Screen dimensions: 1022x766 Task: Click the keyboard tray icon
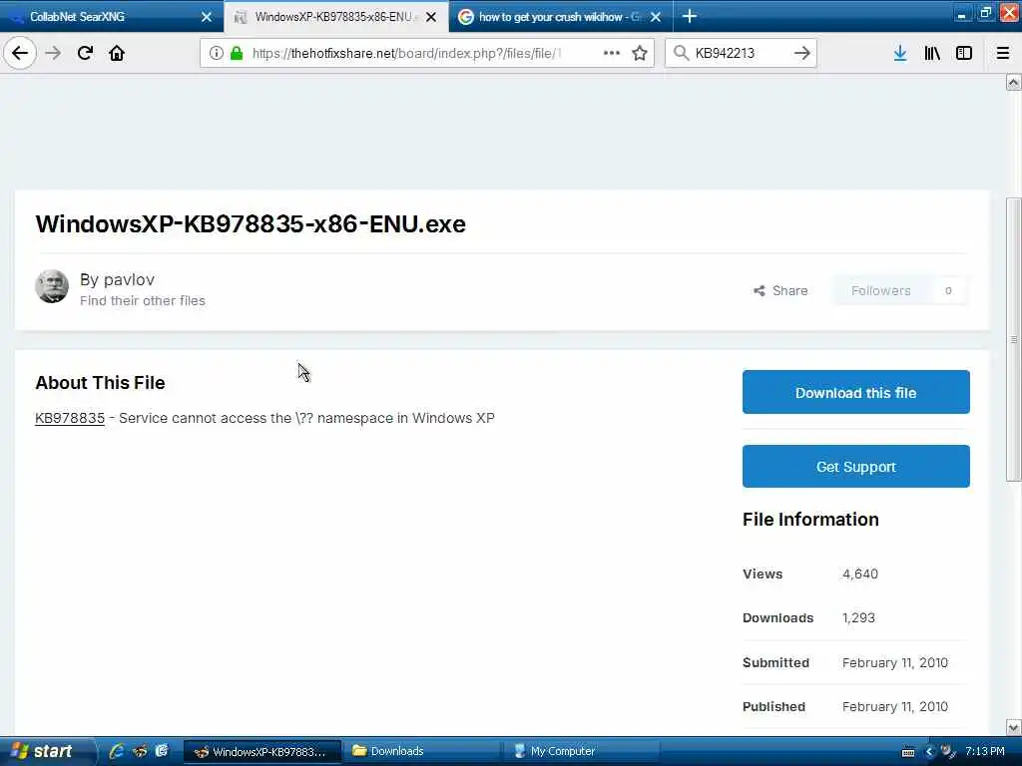tap(908, 752)
